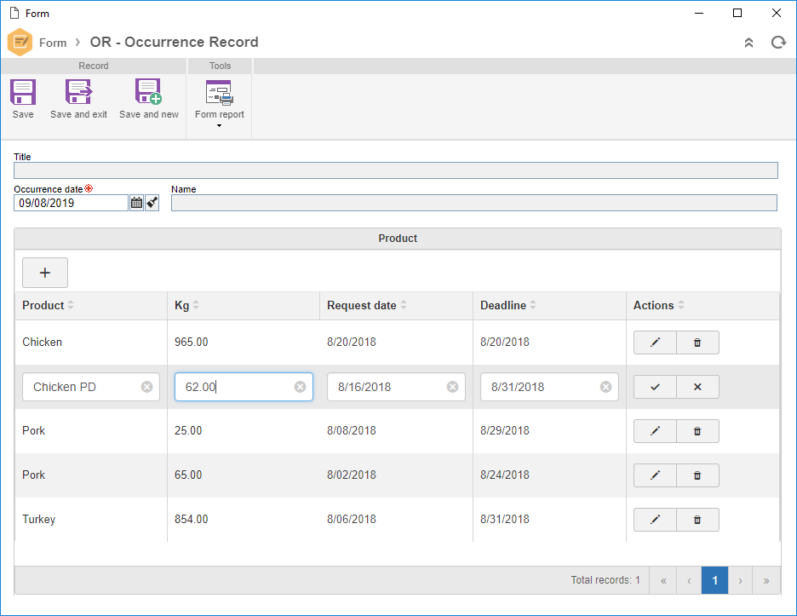The image size is (797, 616).
Task: Click the Product section header bar
Action: click(398, 239)
